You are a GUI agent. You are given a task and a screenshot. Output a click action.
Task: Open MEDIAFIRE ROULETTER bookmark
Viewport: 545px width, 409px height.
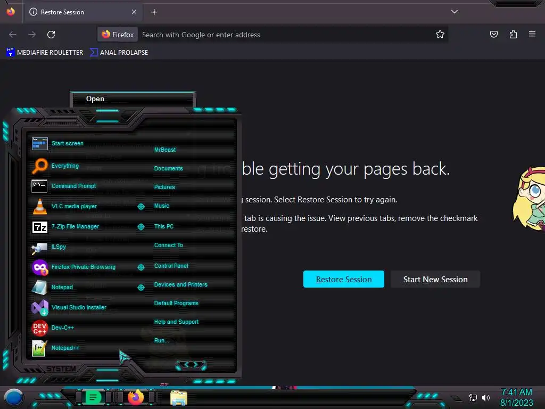coord(45,53)
